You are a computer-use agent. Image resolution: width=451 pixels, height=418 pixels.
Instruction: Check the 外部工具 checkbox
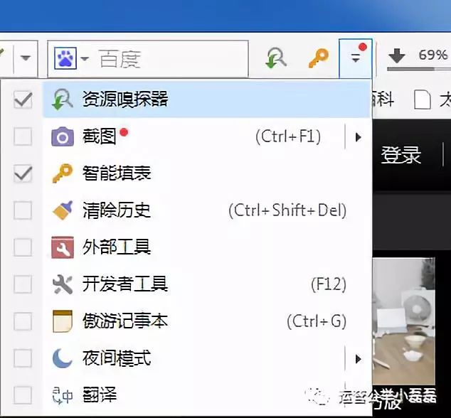click(x=23, y=247)
